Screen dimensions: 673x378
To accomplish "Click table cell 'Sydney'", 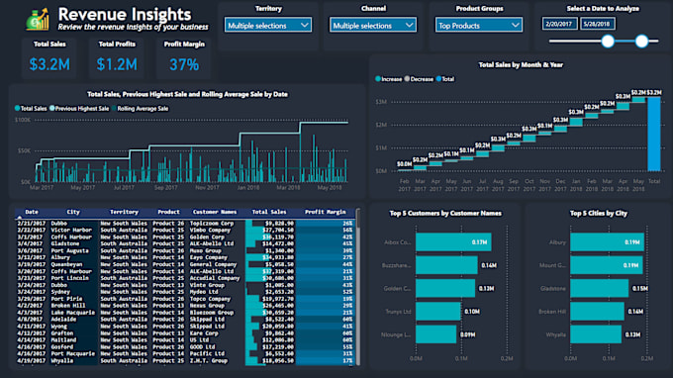I will [x=60, y=292].
